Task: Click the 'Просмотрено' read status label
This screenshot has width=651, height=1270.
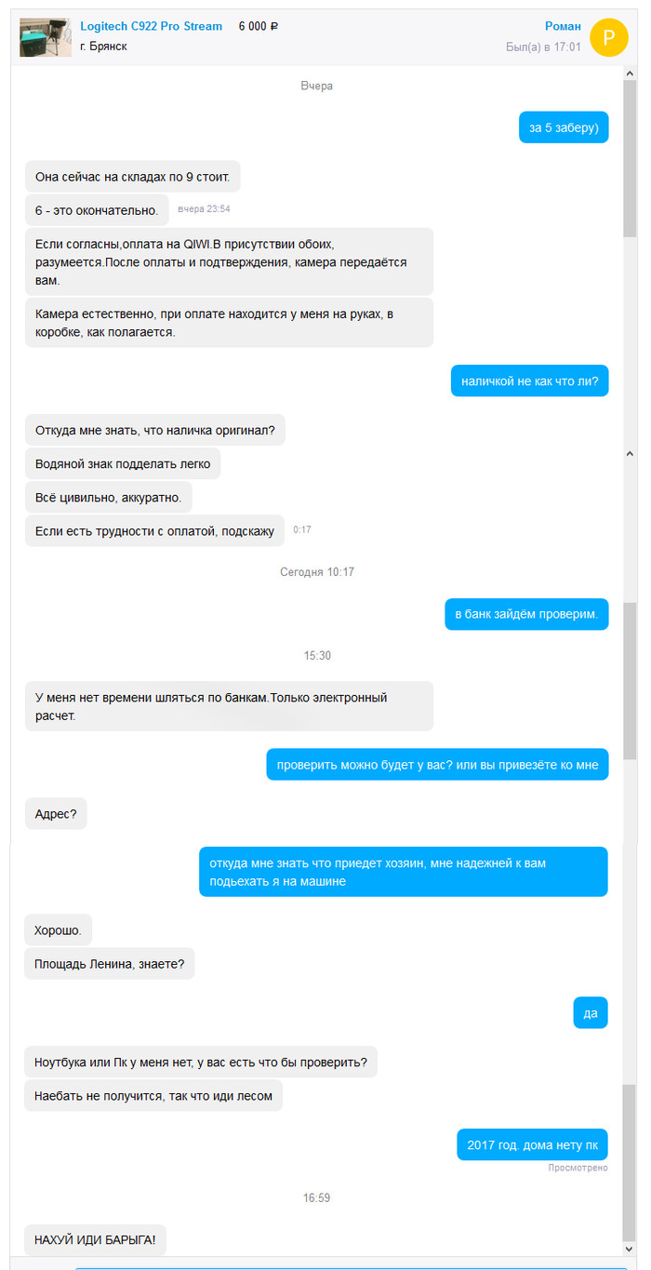Action: [x=578, y=1168]
